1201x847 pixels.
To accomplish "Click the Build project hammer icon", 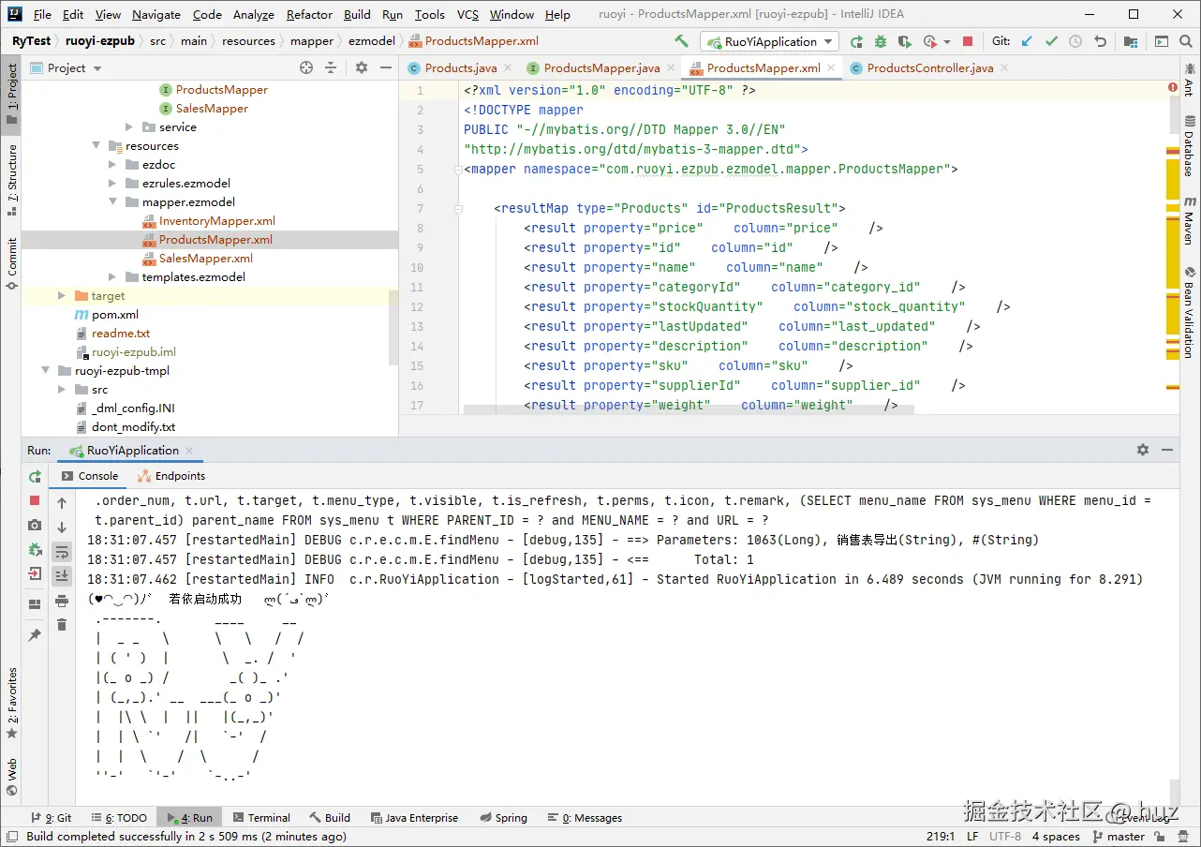I will coord(681,41).
